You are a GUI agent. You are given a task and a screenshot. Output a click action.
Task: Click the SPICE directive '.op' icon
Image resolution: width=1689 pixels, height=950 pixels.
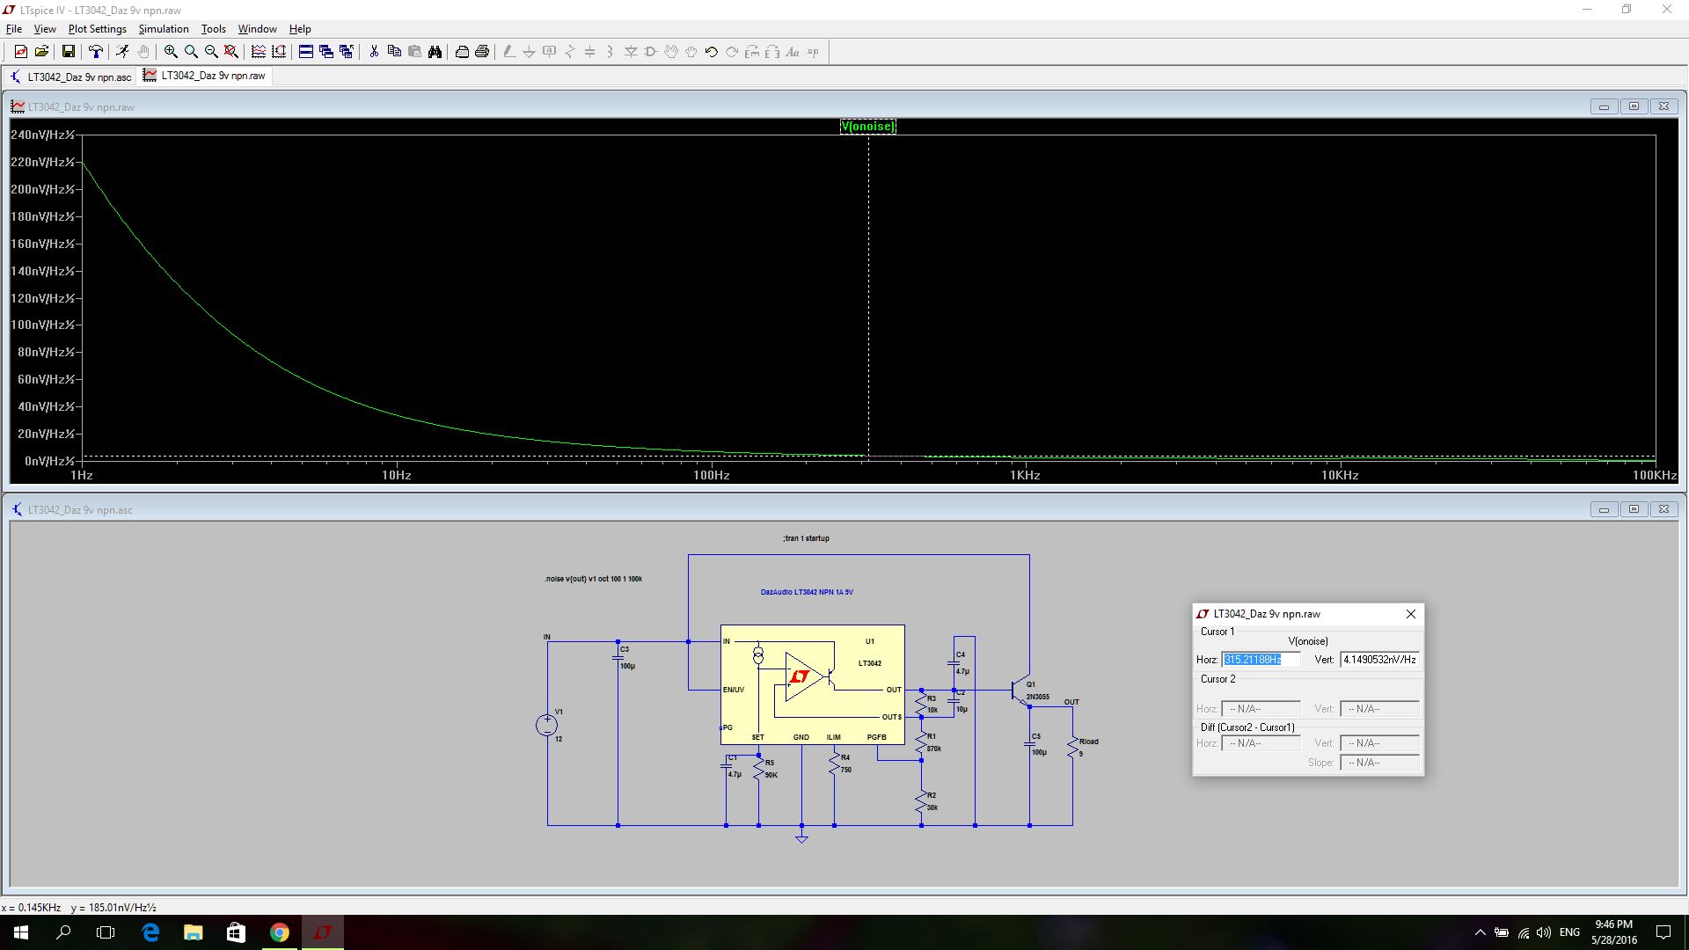pyautogui.click(x=813, y=52)
